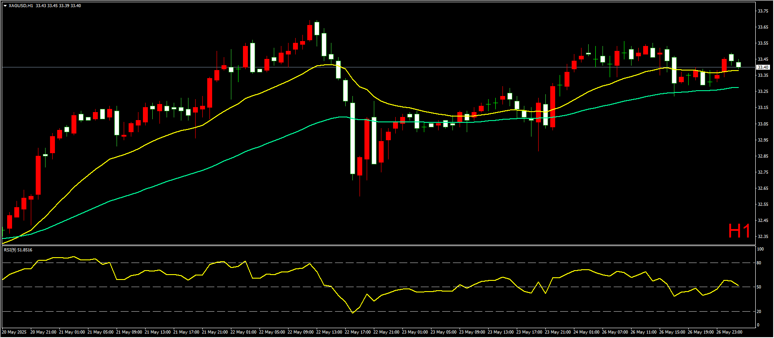Click the 21 May 01:00 time label
The height and width of the screenshot is (338, 774).
72,332
